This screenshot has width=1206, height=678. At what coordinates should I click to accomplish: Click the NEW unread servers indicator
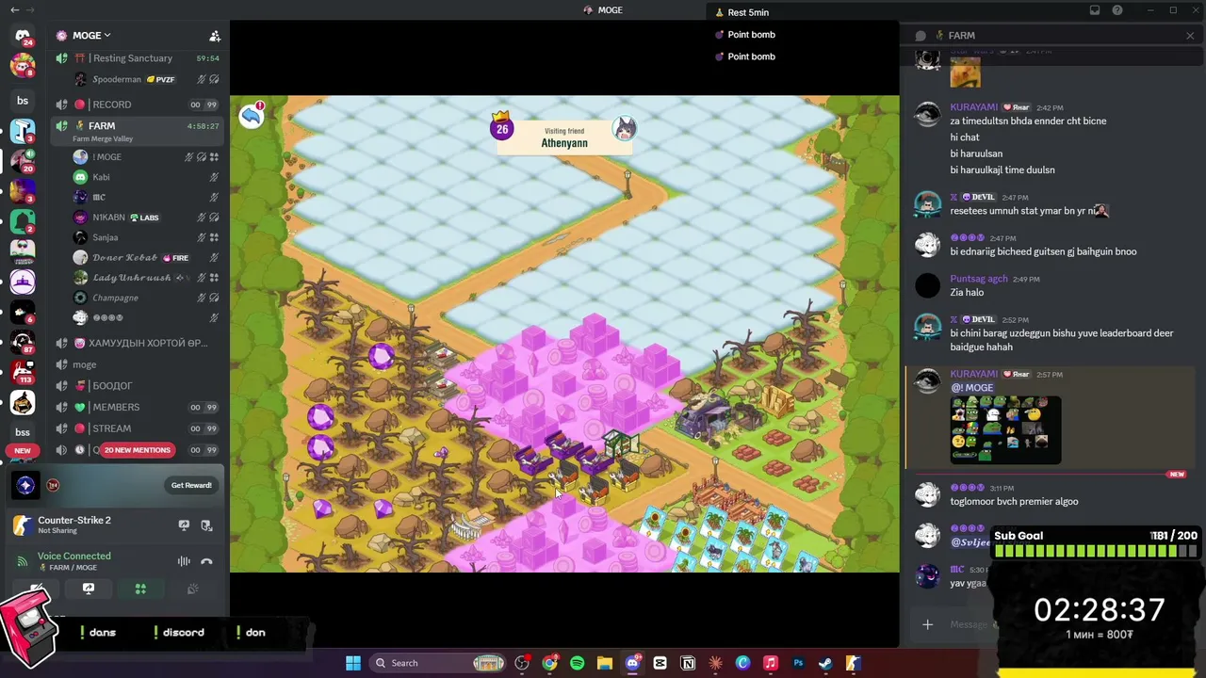pyautogui.click(x=23, y=451)
